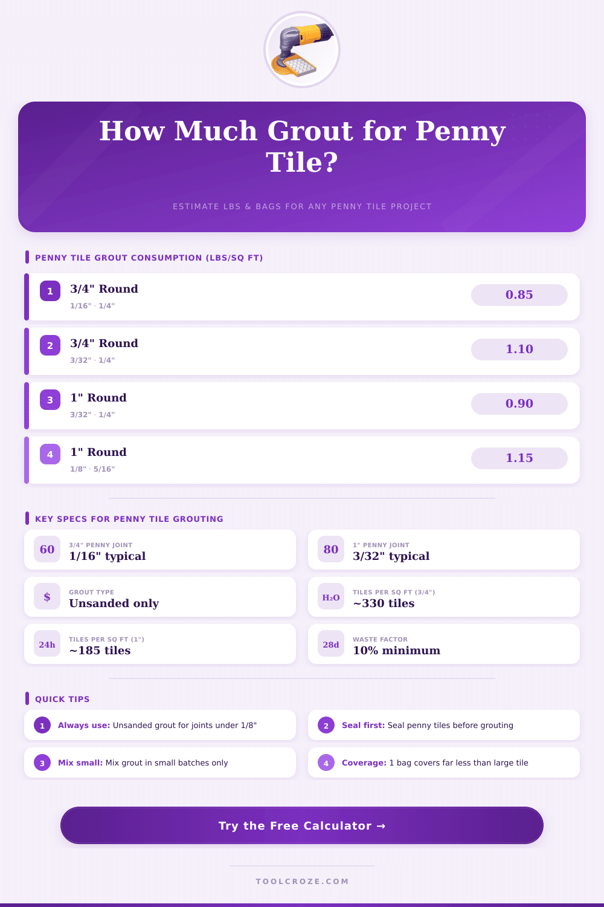Select the Mix small quick tip

click(160, 762)
